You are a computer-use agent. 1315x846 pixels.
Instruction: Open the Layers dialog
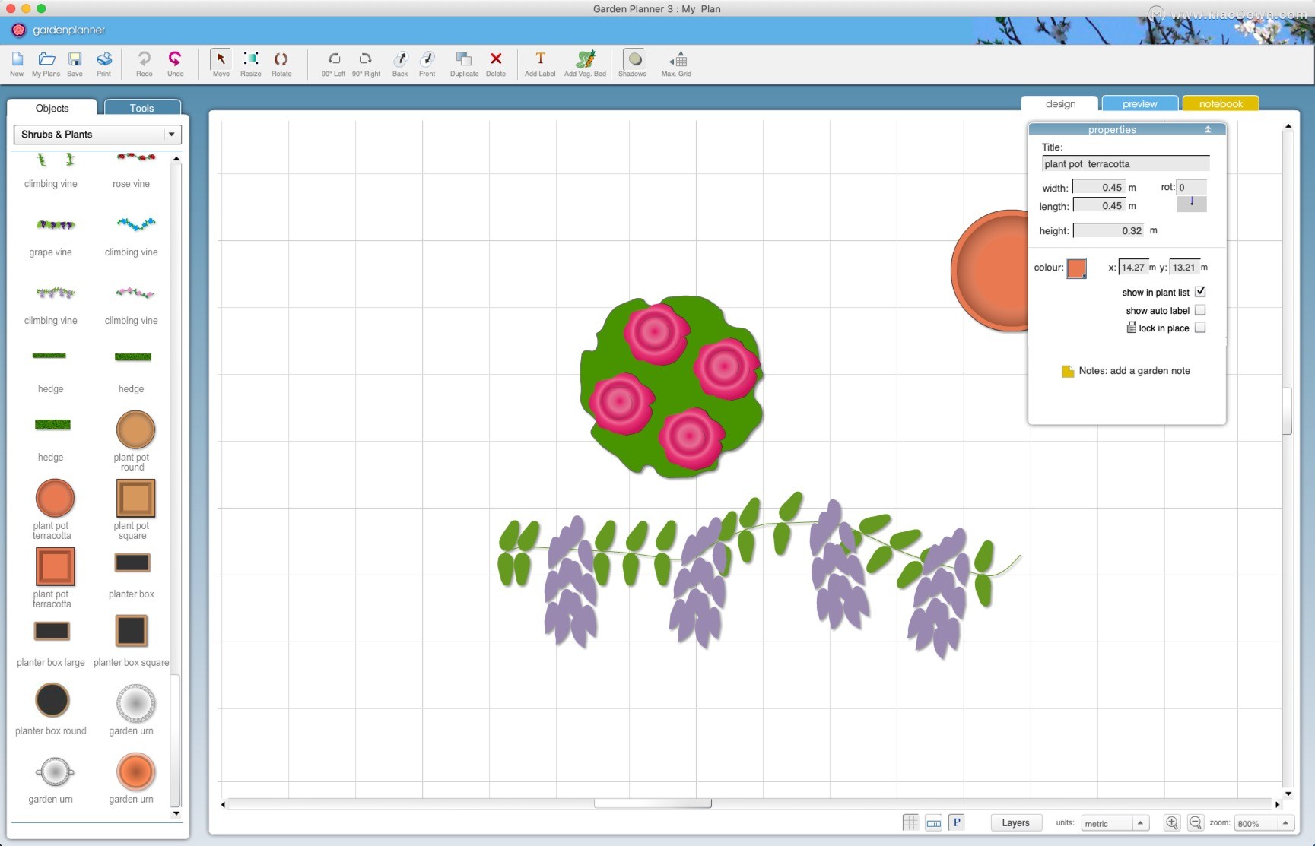[x=1015, y=822]
